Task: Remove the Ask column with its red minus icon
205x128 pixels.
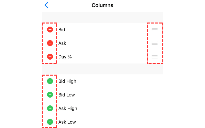Action: pos(50,43)
